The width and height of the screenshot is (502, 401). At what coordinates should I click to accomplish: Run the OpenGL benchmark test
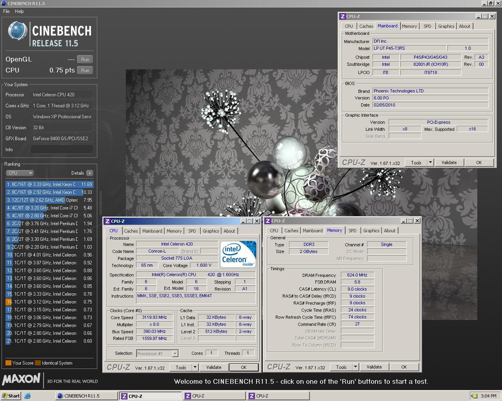85,60
